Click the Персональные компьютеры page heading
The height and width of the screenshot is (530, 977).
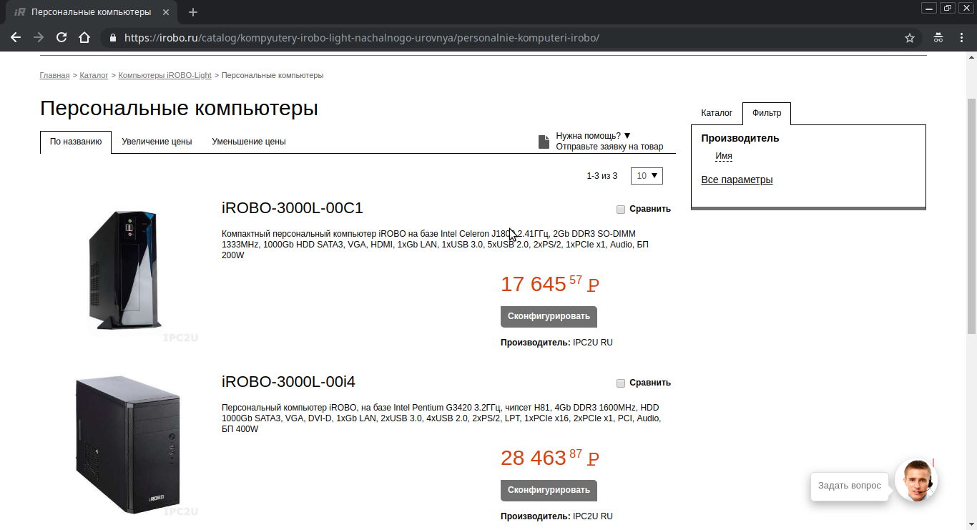coord(179,109)
